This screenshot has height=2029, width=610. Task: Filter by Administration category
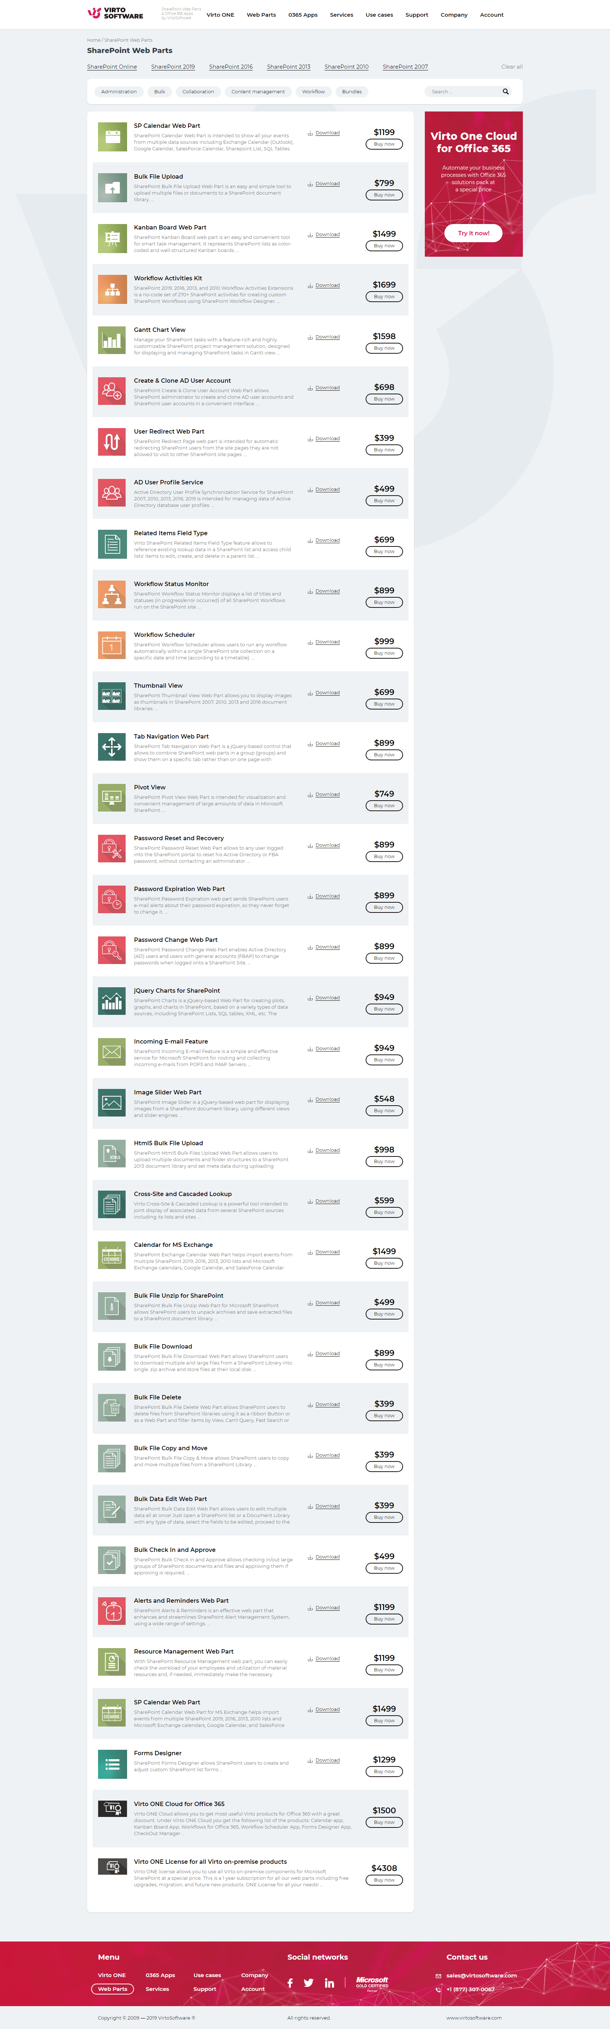[119, 92]
